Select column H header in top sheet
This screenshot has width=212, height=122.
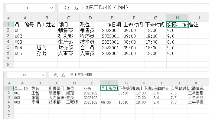[177, 18]
